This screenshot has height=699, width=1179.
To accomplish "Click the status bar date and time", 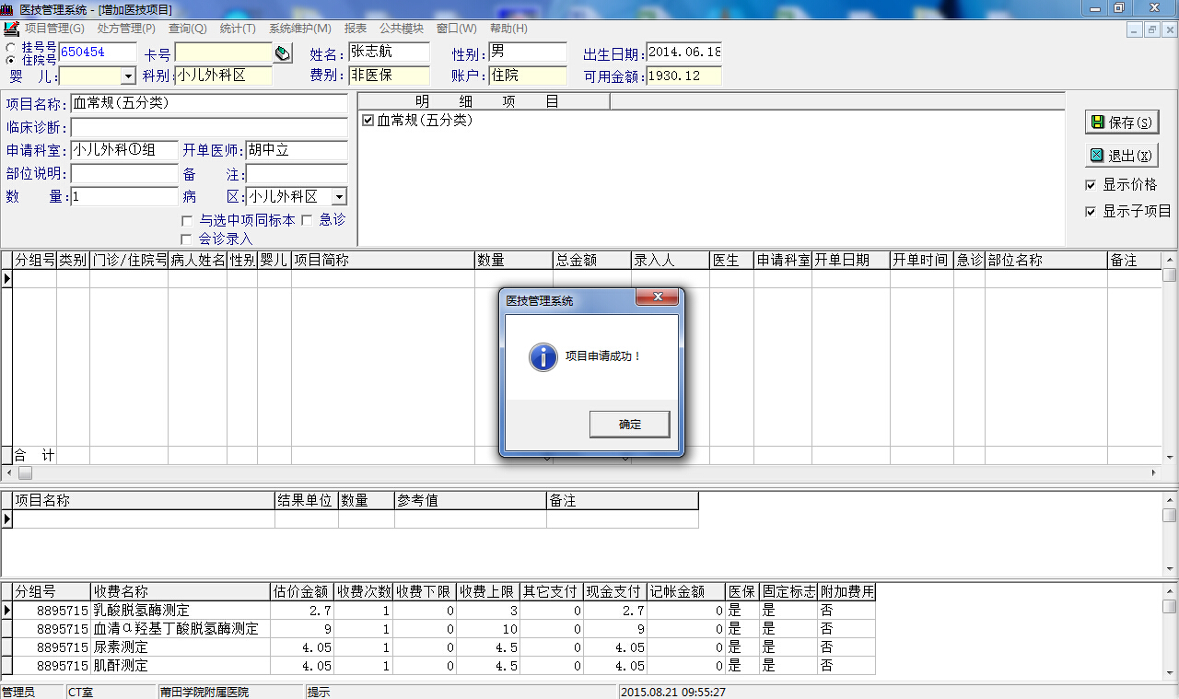I will [673, 692].
